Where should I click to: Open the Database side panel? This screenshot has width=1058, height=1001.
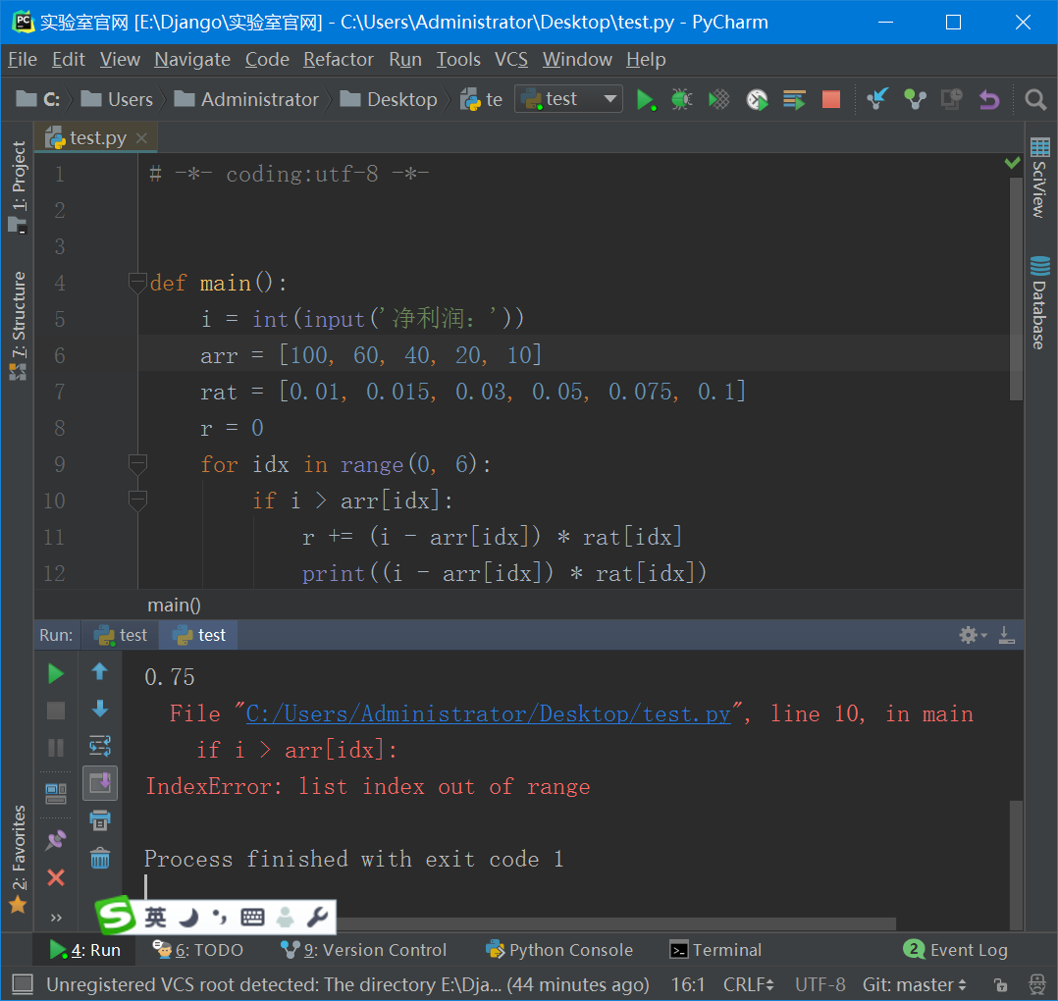(x=1039, y=302)
